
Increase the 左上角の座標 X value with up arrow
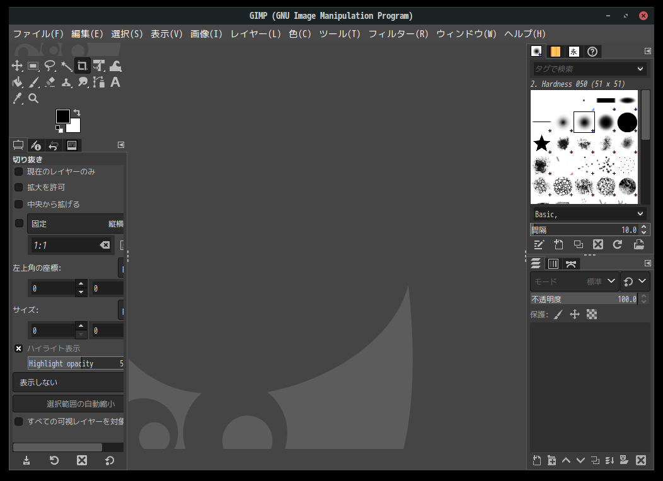[x=81, y=283]
